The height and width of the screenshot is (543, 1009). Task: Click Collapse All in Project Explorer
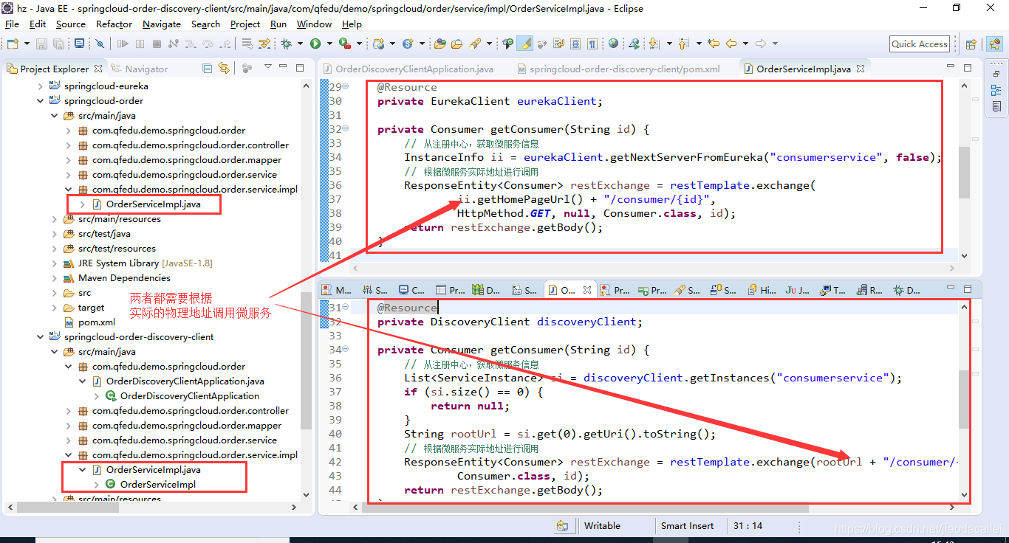(207, 68)
